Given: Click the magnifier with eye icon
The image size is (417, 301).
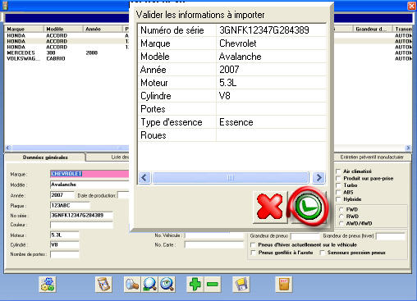Looking at the screenshot, I should click(x=167, y=285).
